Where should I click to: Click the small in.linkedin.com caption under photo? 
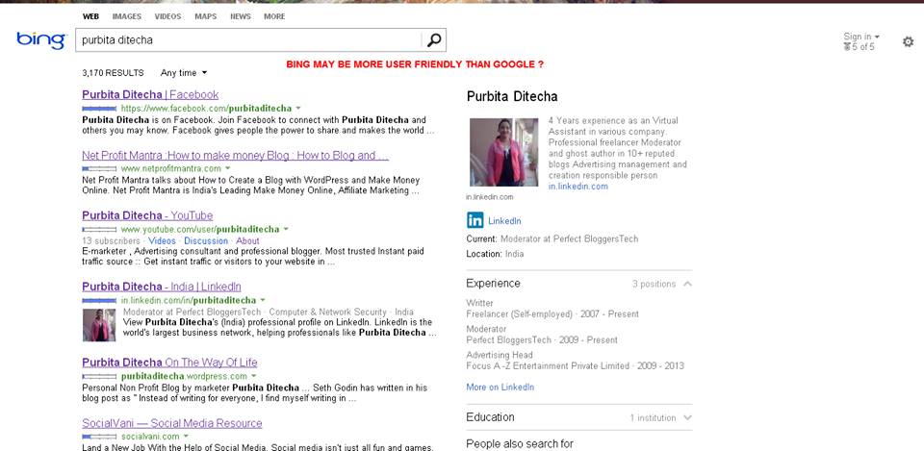[490, 197]
